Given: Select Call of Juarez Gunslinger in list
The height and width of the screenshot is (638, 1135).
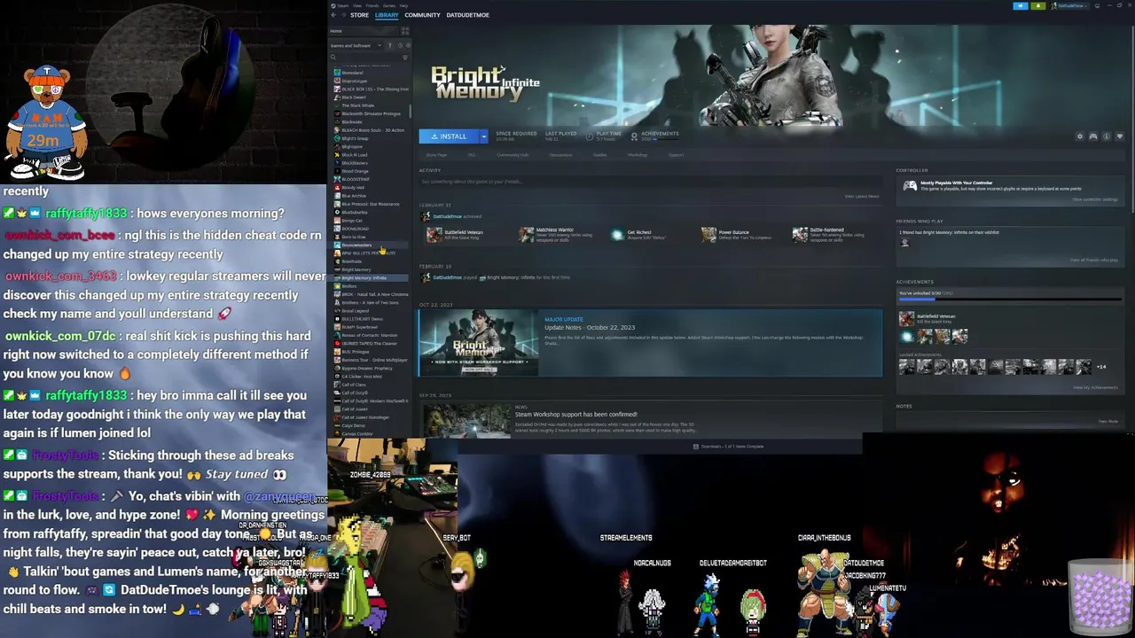Looking at the screenshot, I should (x=365, y=417).
